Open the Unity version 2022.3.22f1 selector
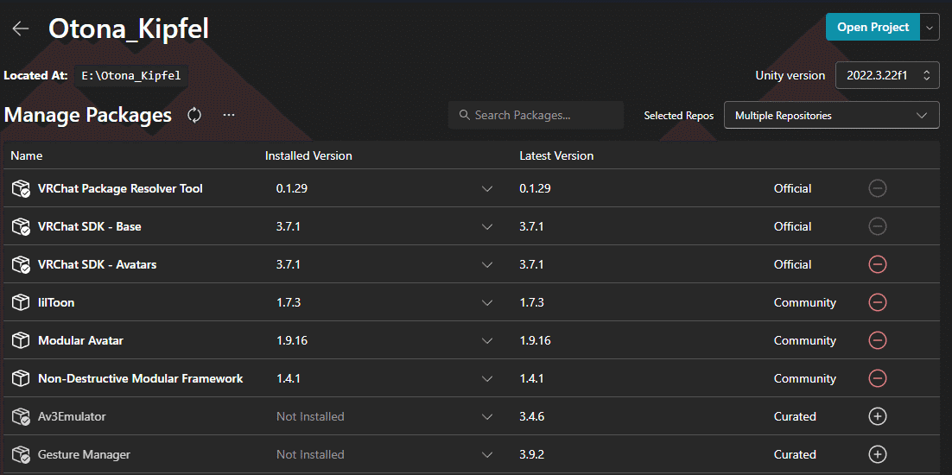Image resolution: width=952 pixels, height=475 pixels. pyautogui.click(x=887, y=75)
